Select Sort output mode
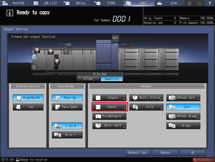Viewport: 215px width, 162px height. (x=183, y=107)
